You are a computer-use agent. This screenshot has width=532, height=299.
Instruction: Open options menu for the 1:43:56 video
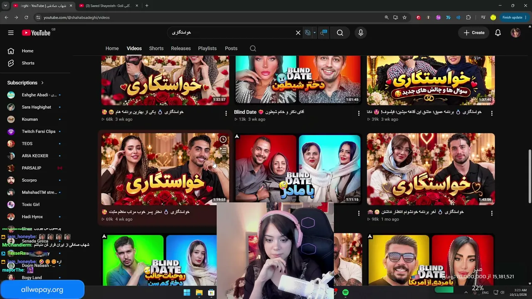492,213
